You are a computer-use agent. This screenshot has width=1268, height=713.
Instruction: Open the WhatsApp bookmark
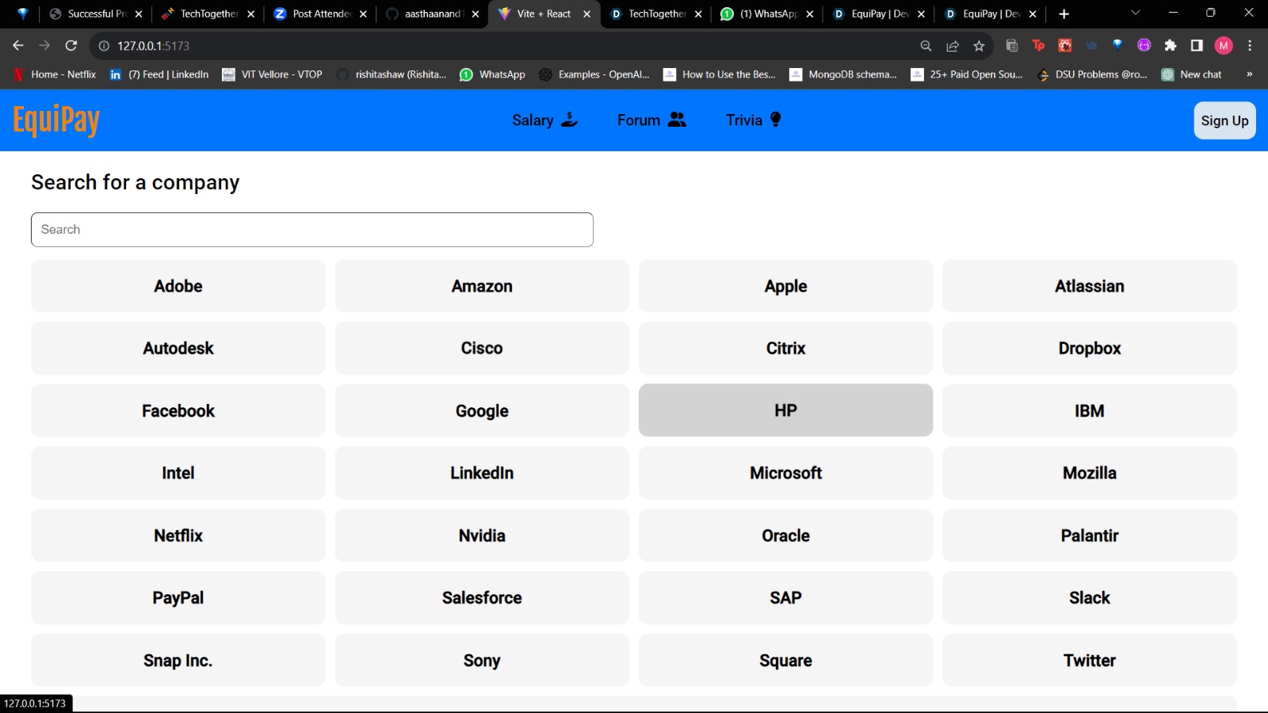pos(492,74)
